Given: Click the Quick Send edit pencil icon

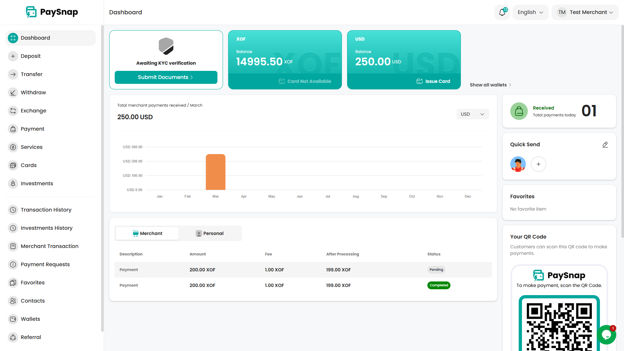Looking at the screenshot, I should coord(605,145).
